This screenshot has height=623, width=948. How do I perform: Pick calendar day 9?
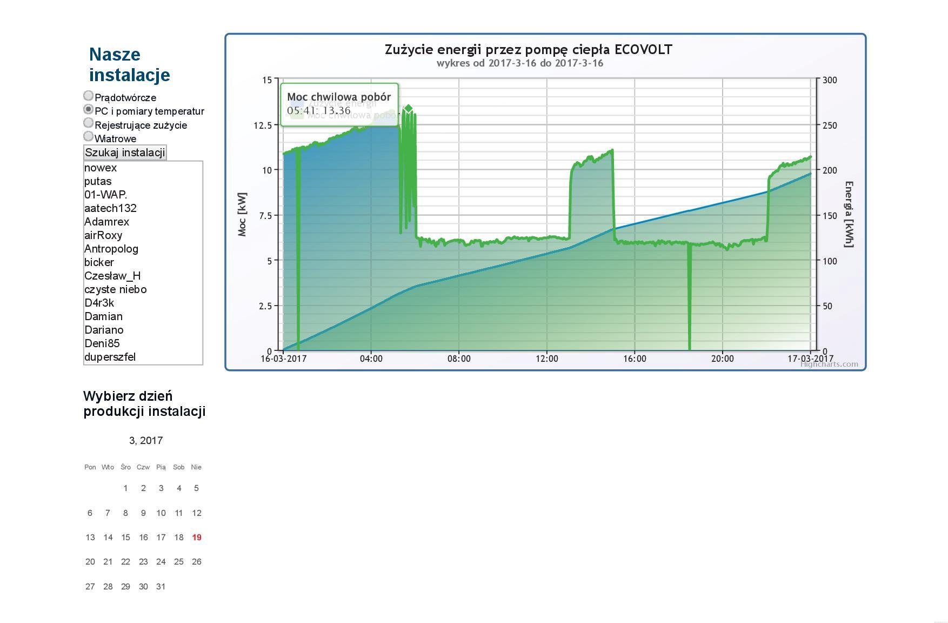point(143,513)
